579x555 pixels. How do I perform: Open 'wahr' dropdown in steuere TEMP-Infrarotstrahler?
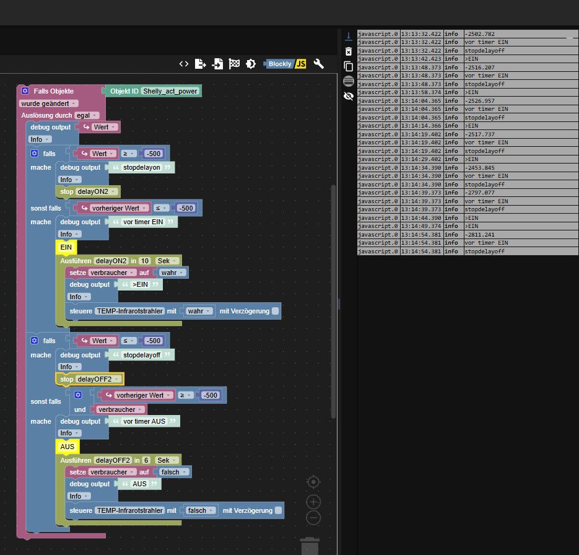199,311
